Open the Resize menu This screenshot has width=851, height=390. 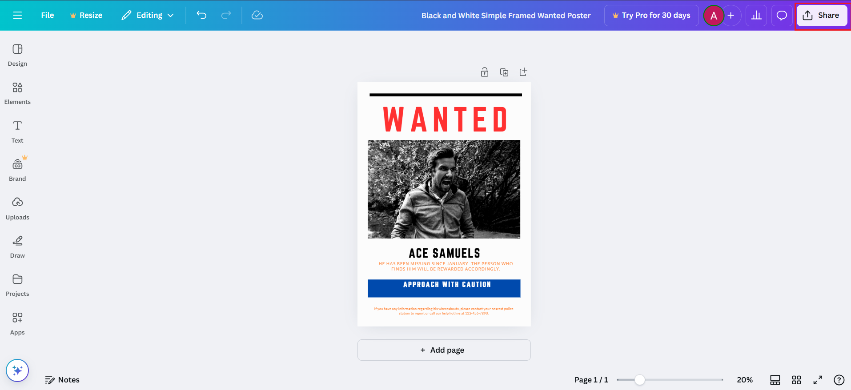pos(86,16)
